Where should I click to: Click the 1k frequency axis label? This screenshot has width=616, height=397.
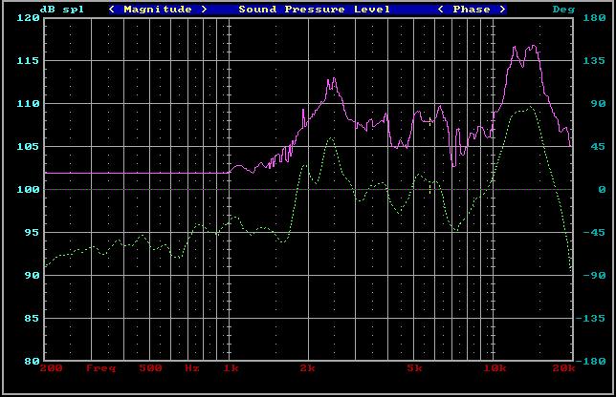click(231, 368)
